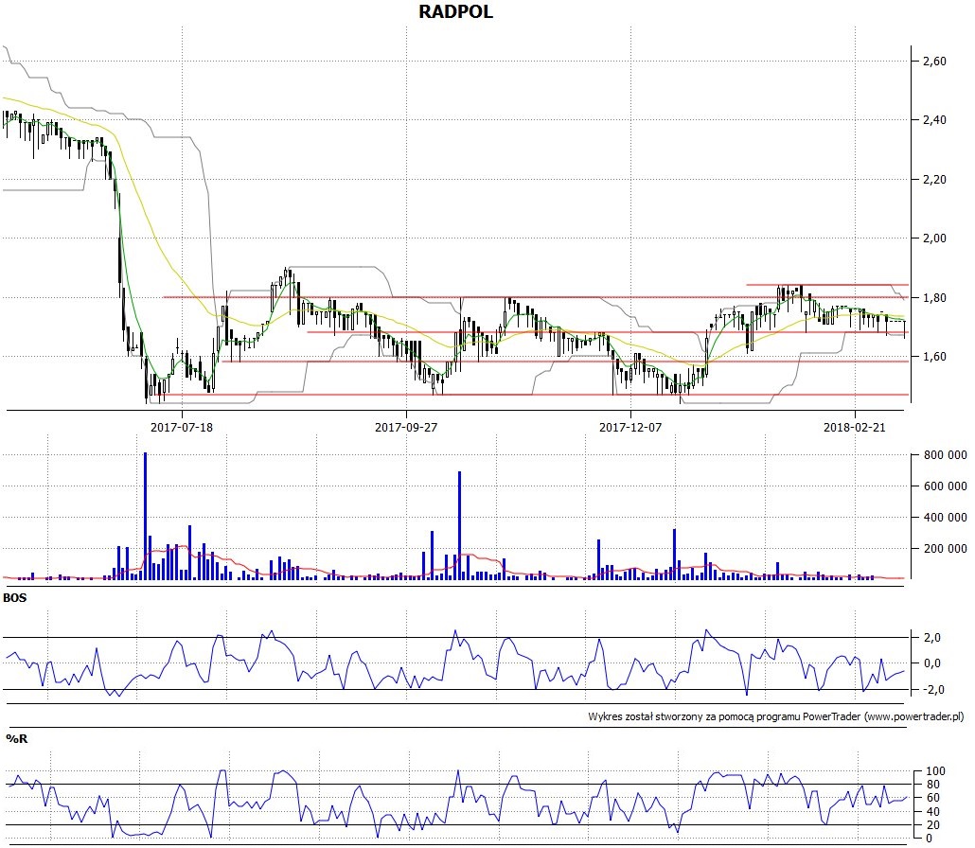Click the tallest volume bar near 800 000
Image resolution: width=975 pixels, height=848 pixels.
click(146, 516)
